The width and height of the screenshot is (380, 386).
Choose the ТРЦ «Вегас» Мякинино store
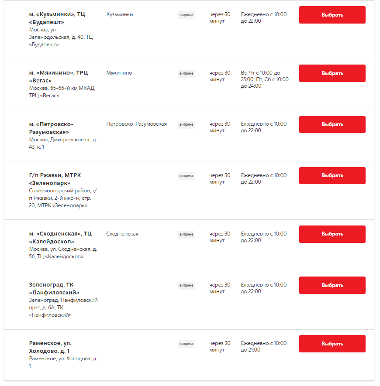click(x=332, y=73)
